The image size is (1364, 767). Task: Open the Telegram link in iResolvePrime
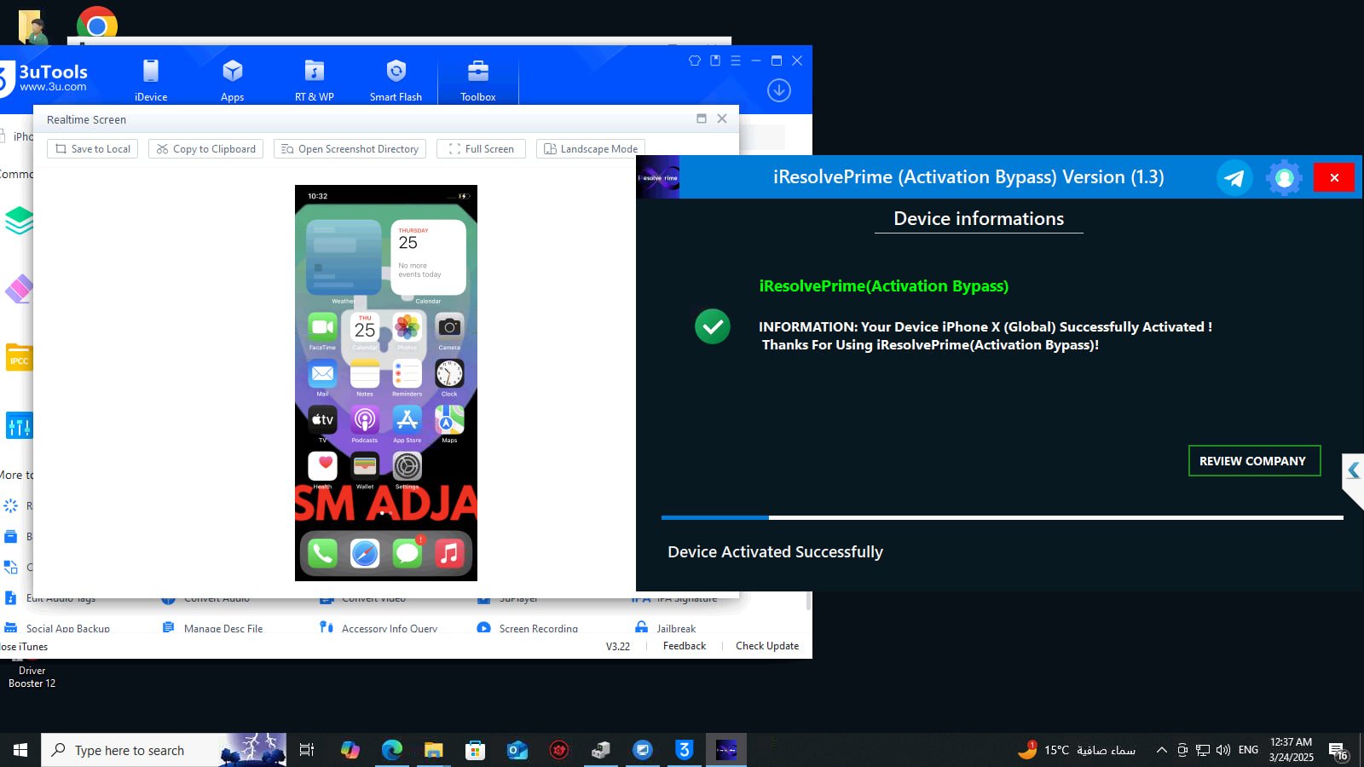click(1234, 177)
